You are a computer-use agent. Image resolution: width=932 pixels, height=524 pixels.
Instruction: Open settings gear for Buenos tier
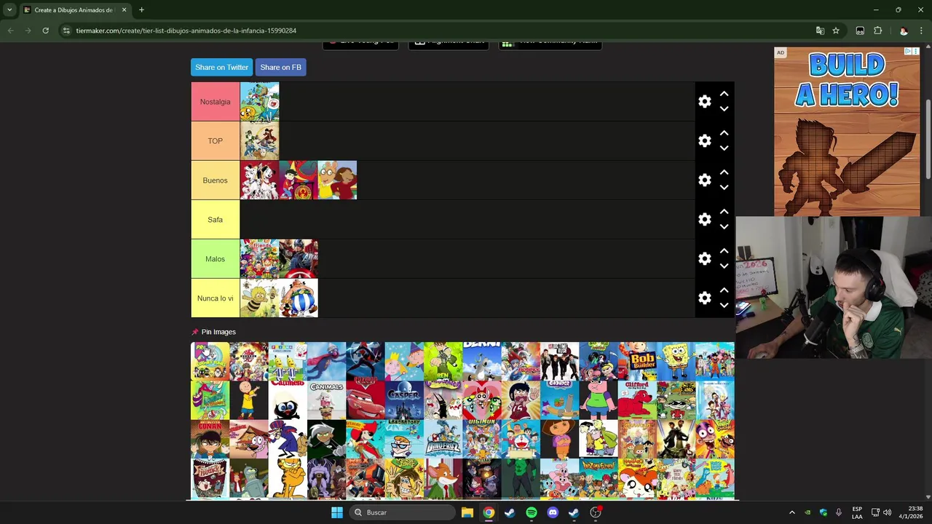(704, 180)
